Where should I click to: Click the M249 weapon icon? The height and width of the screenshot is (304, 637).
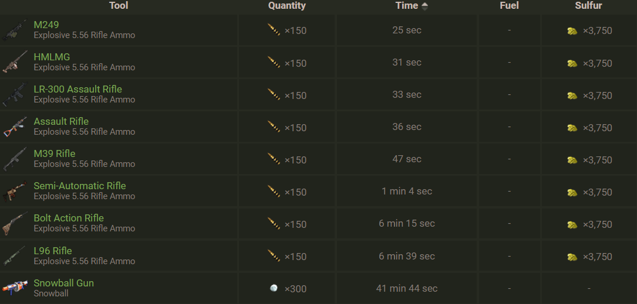[x=14, y=30]
